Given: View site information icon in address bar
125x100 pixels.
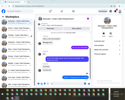Looking at the screenshot, I should coord(13,6).
